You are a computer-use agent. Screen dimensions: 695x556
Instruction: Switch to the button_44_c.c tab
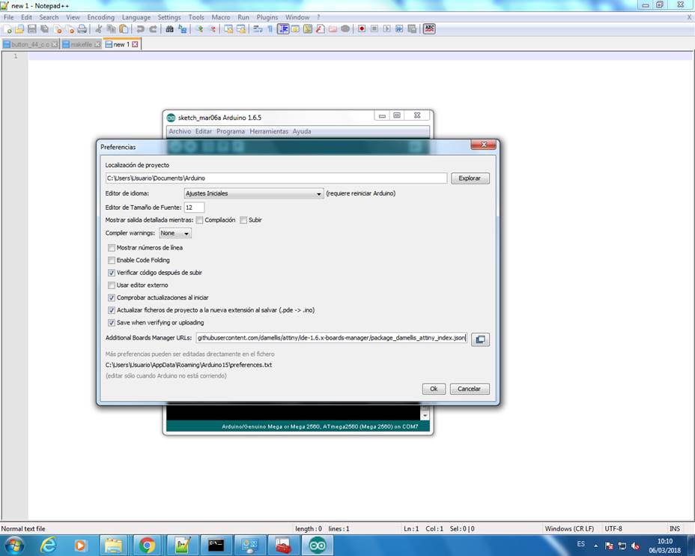tap(30, 44)
